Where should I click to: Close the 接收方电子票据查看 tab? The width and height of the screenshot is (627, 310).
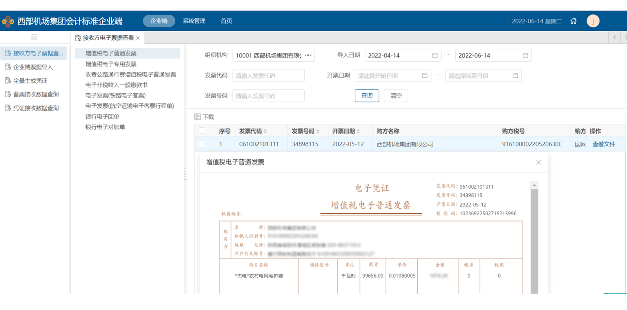[138, 38]
